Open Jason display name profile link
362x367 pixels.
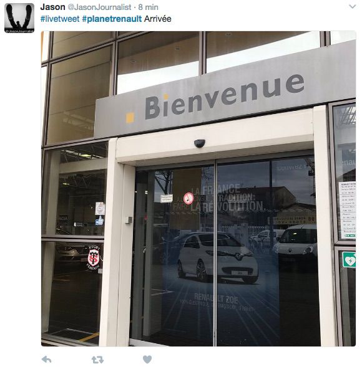(x=53, y=7)
